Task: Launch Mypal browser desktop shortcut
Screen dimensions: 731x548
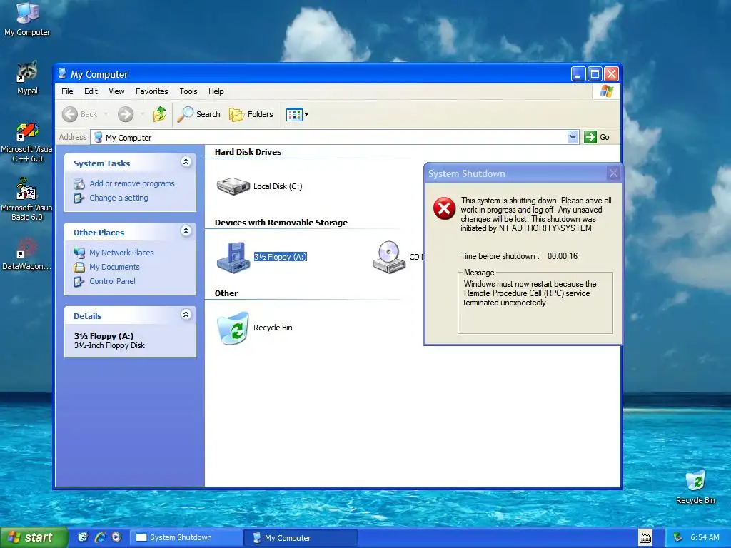Action: tap(27, 78)
